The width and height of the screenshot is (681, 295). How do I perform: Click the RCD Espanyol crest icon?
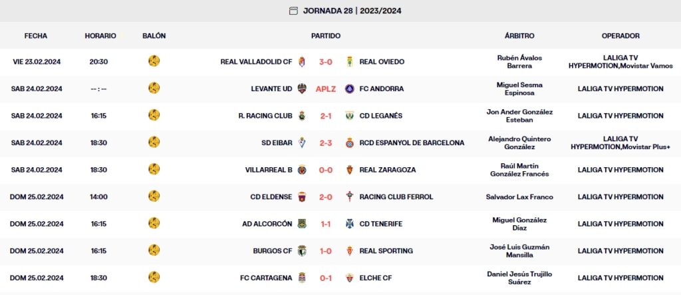(x=349, y=143)
